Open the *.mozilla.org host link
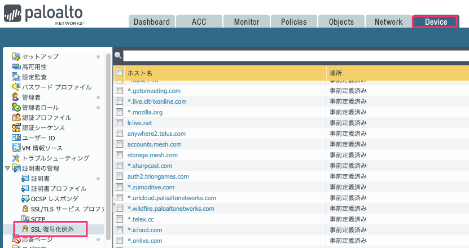 point(145,112)
